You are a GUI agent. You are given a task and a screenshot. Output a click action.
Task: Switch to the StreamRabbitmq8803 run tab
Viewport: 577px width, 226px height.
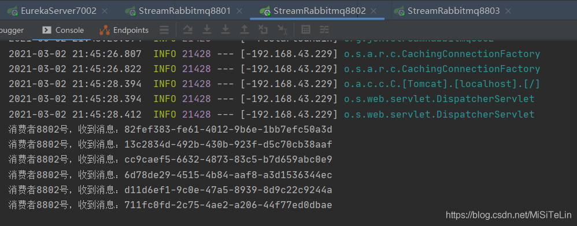tap(454, 11)
